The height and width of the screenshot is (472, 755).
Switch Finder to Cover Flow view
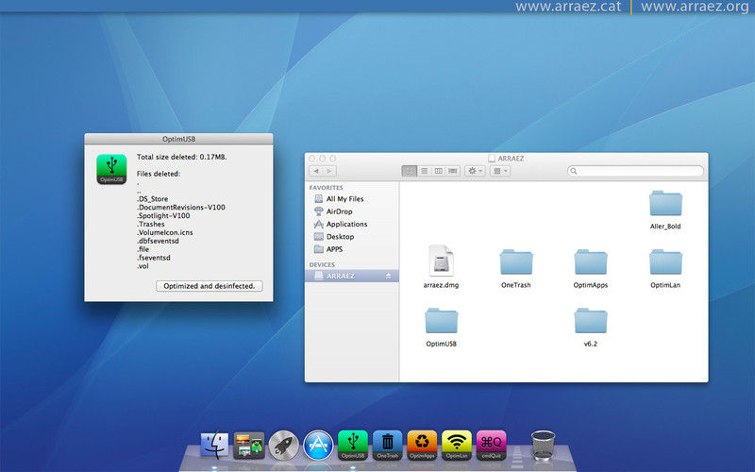453,171
